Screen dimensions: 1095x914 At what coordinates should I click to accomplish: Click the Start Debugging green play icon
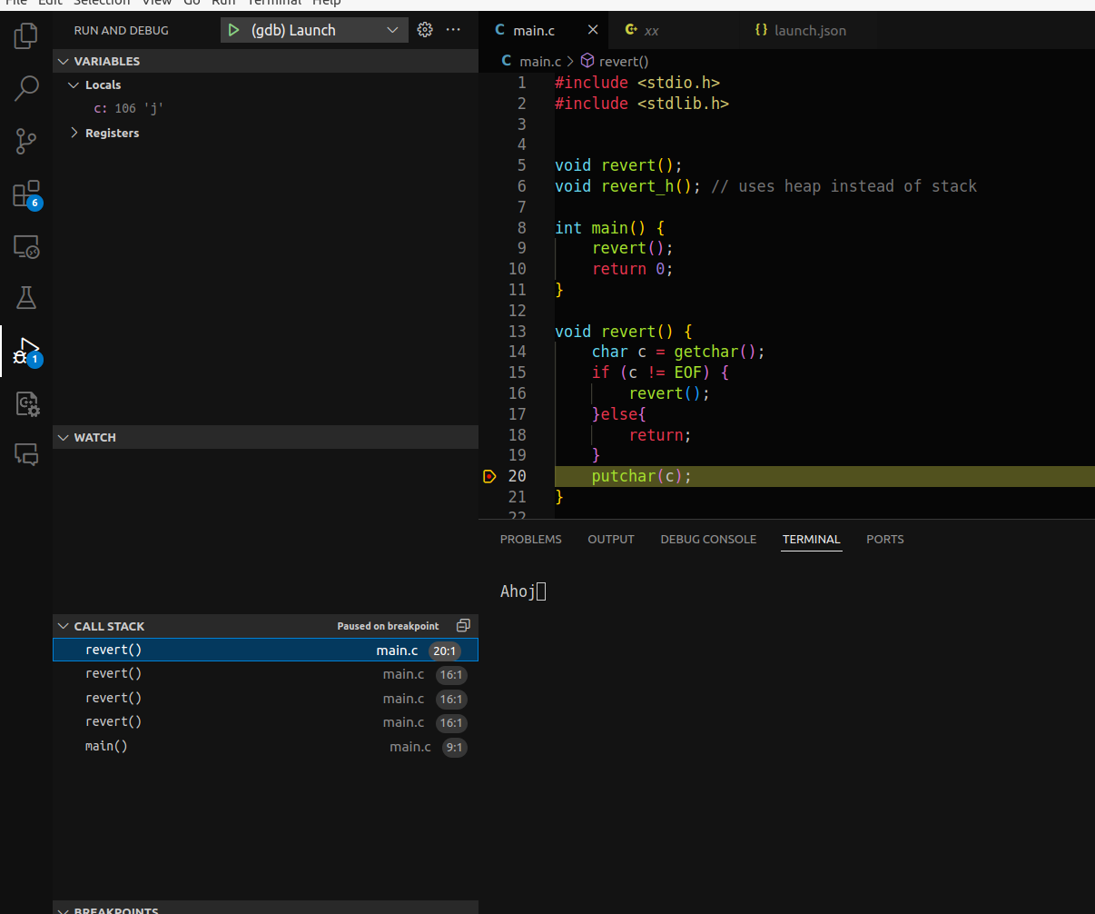pos(234,30)
